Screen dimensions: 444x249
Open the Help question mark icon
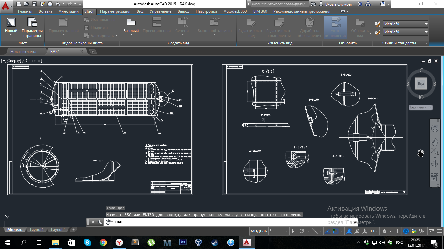click(383, 4)
